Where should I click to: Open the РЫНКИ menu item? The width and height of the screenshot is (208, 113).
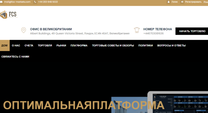[x=61, y=45]
